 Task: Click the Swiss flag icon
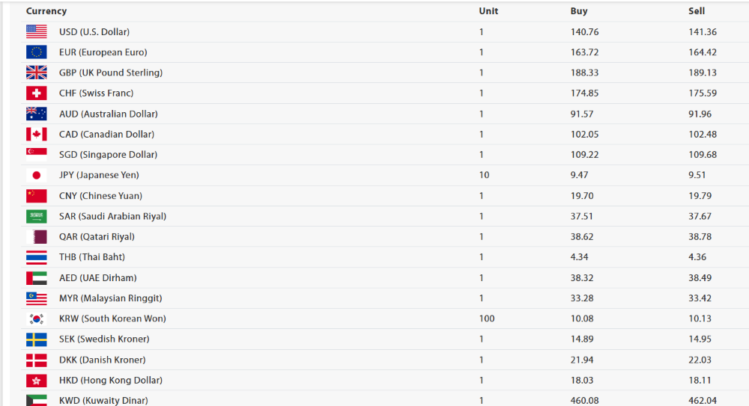coord(36,93)
